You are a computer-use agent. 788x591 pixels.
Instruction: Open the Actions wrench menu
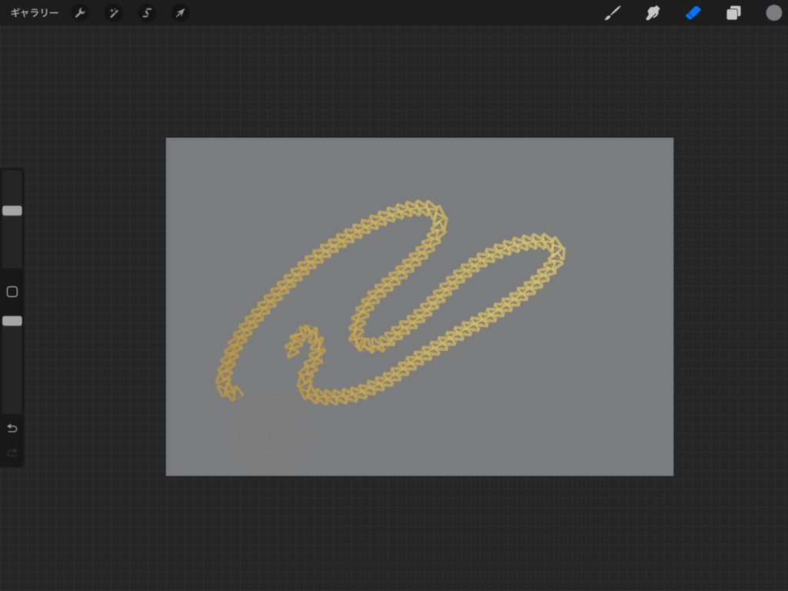coord(80,13)
